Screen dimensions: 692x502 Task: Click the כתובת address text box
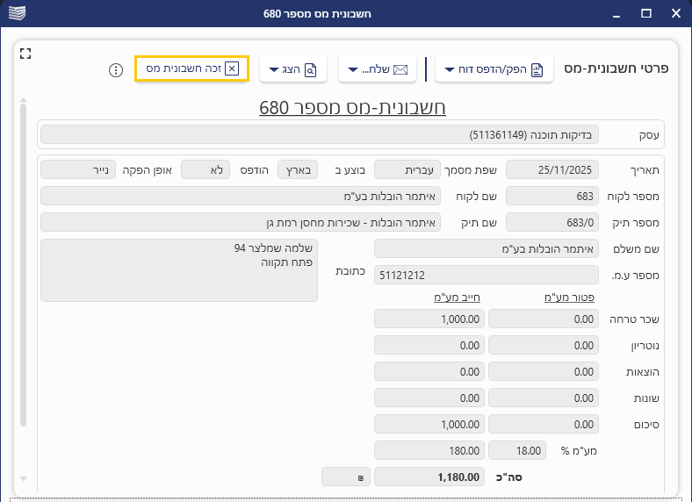(179, 270)
